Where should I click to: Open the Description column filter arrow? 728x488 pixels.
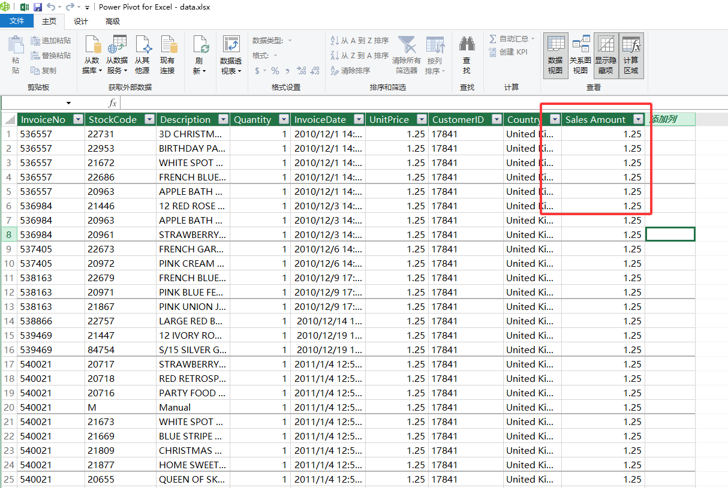pos(222,119)
